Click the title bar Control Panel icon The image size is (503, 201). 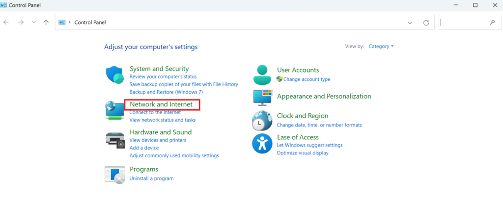[x=3, y=5]
